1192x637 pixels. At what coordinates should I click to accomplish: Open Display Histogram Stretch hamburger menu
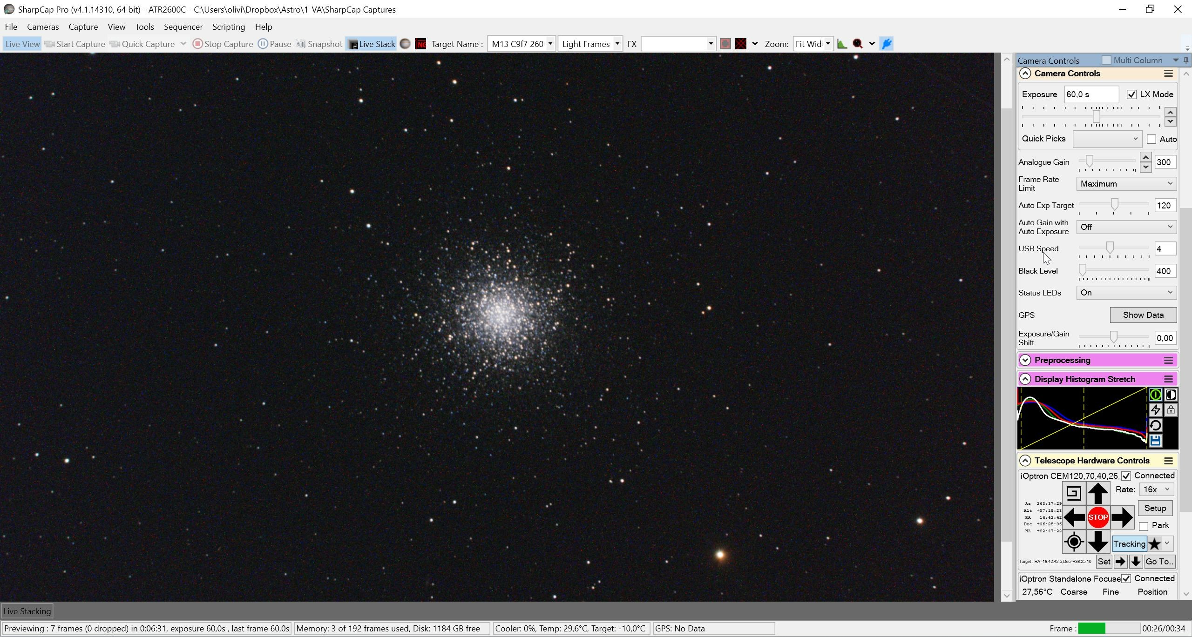pyautogui.click(x=1168, y=379)
